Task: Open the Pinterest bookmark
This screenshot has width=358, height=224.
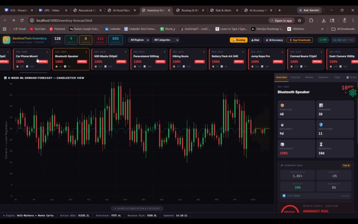Action: pos(57,29)
